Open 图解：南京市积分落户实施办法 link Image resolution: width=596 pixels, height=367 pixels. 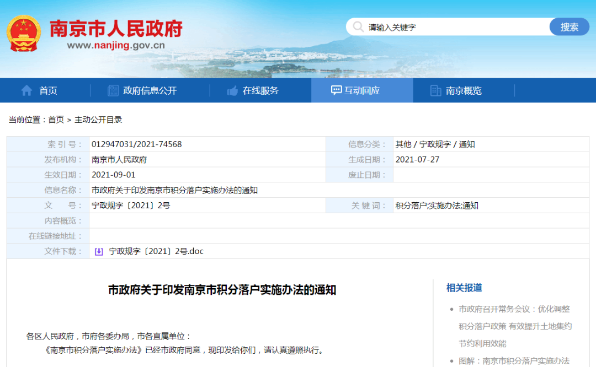tap(514, 361)
